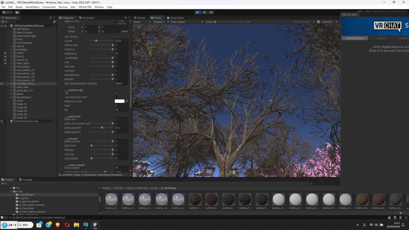Open the GameObject menu
This screenshot has width=409, height=230.
[32, 7]
